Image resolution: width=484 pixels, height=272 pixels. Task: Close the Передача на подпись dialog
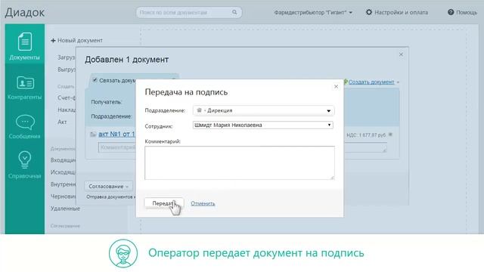tap(336, 87)
